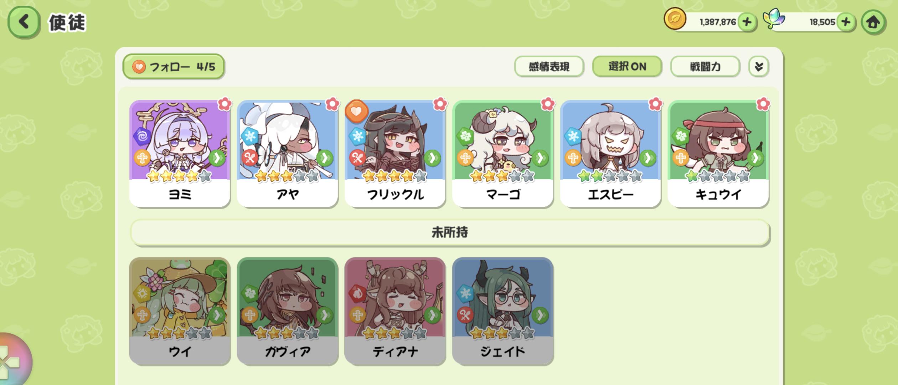
Task: Click the flower badge on ヨミ card
Action: (224, 104)
